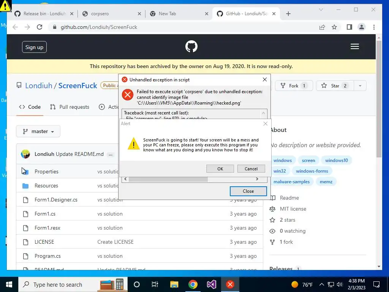Click the windows-forms topic tag
This screenshot has width=389, height=292.
coord(312,171)
